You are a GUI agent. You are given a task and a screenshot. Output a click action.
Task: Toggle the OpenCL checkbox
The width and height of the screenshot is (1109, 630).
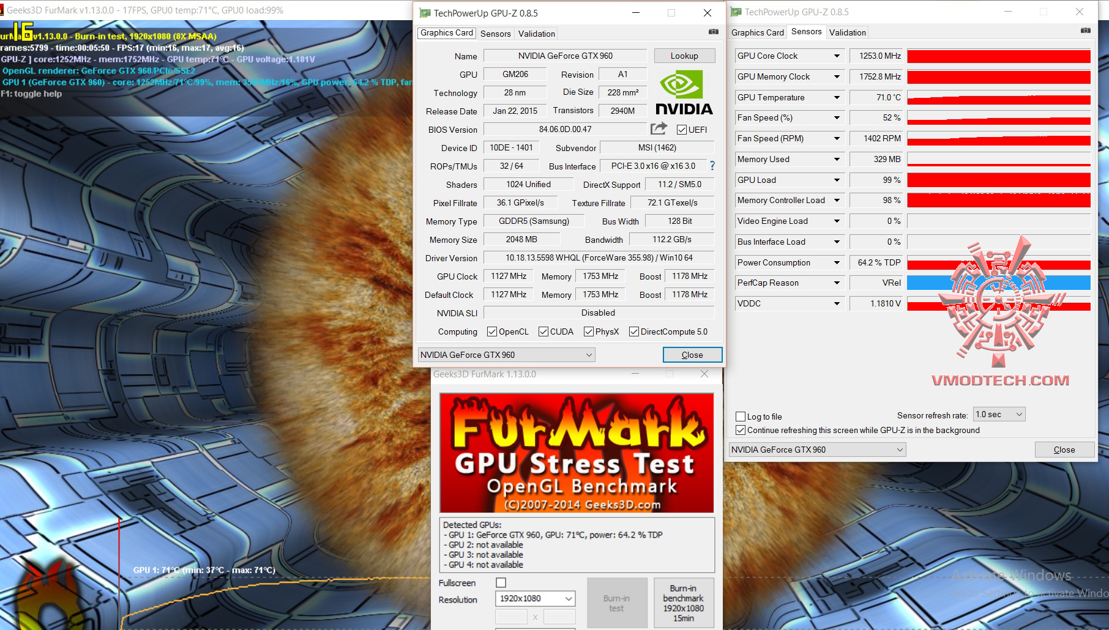[492, 332]
